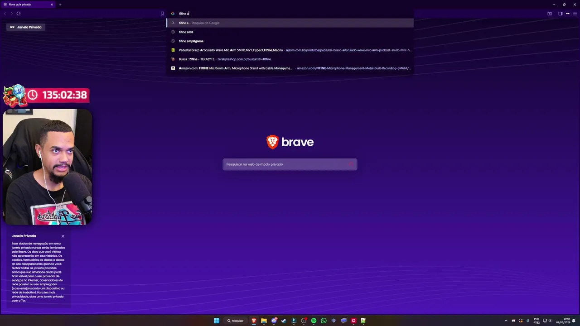Click the forward navigation arrow
This screenshot has height=326, width=580.
pos(11,14)
